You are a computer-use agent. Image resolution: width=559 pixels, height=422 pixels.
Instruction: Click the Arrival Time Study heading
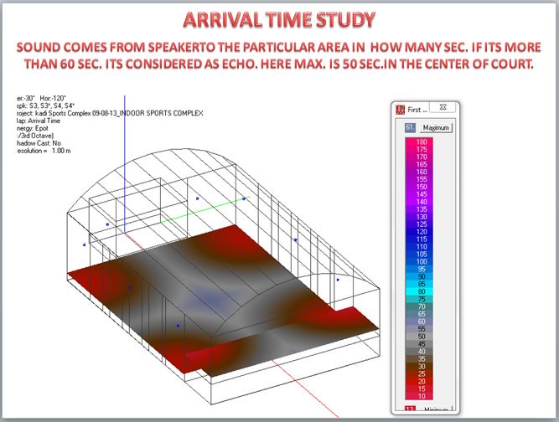click(x=279, y=19)
